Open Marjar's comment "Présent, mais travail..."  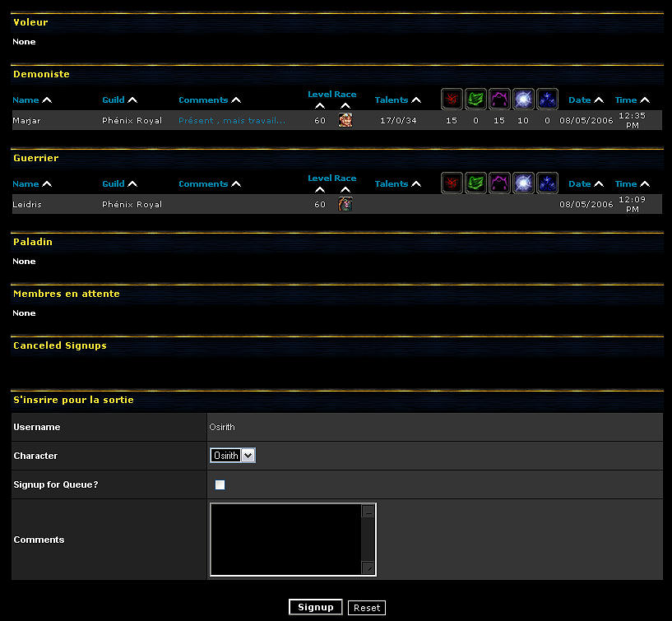tap(232, 121)
